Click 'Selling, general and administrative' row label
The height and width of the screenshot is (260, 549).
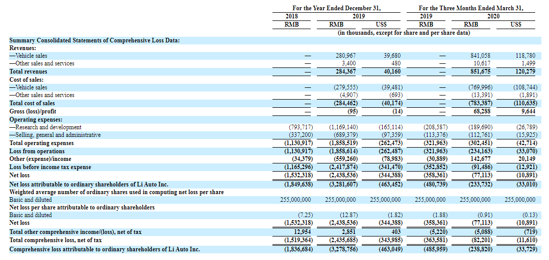click(55, 135)
